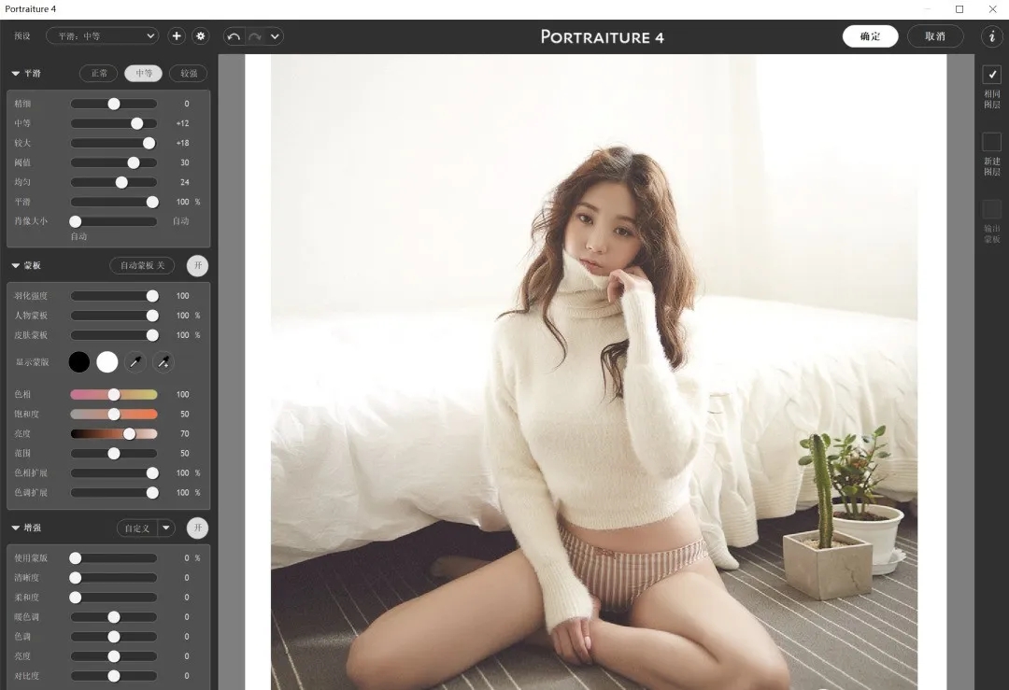Image resolution: width=1009 pixels, height=690 pixels.
Task: Select the 正常 smoothing level tab
Action: pos(98,73)
